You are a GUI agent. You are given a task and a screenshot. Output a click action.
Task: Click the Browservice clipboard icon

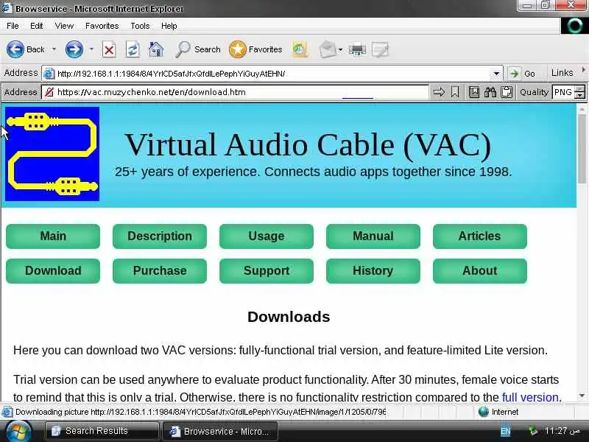[507, 92]
